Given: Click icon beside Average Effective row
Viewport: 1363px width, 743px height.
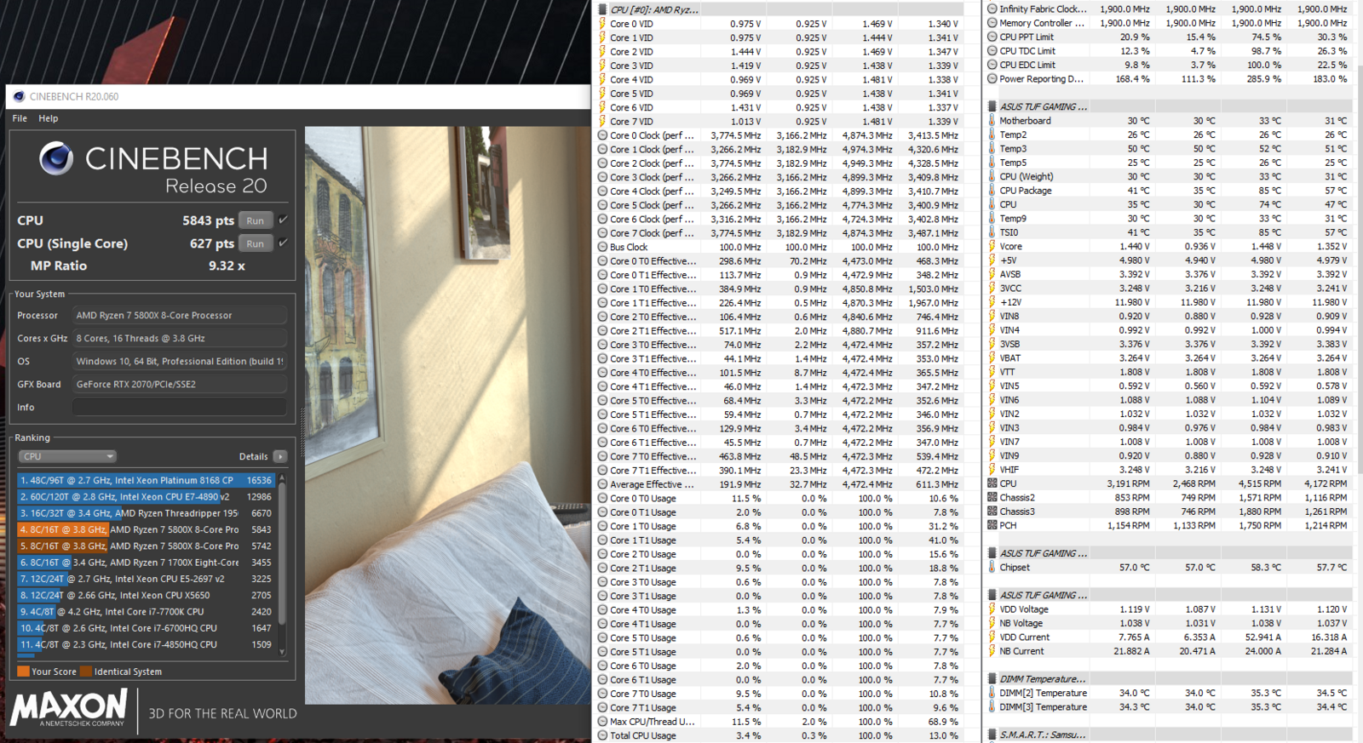Looking at the screenshot, I should tap(602, 484).
